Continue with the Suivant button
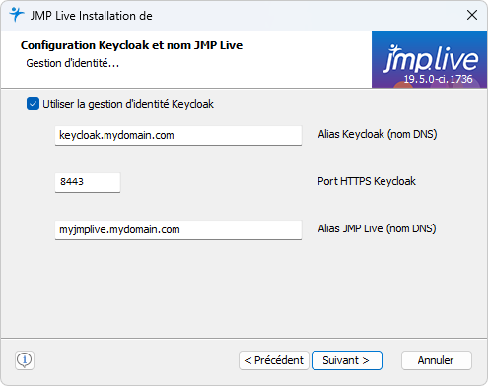 [347, 360]
